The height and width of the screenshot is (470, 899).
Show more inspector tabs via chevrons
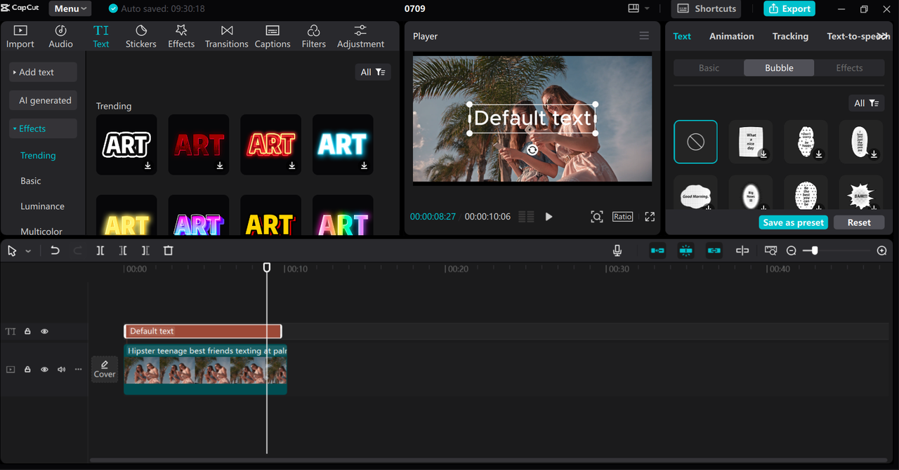(x=883, y=36)
